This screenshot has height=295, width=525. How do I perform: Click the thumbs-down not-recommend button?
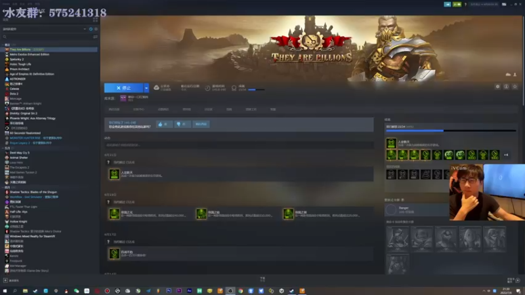[x=182, y=124]
